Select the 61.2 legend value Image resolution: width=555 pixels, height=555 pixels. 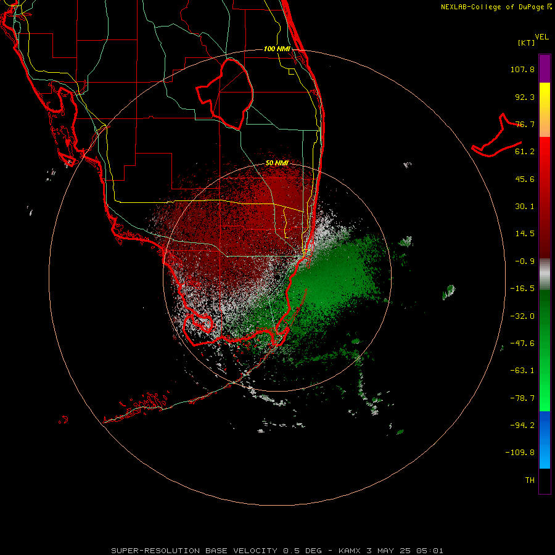tap(525, 152)
